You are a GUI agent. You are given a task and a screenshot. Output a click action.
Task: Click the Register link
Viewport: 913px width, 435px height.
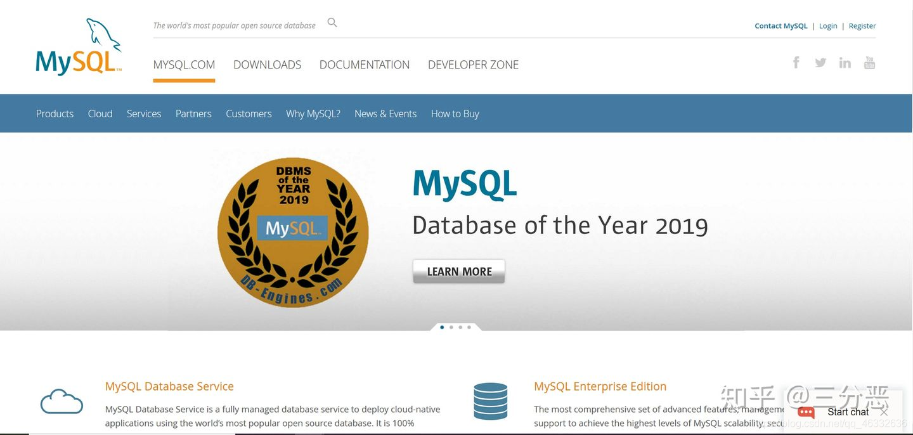[862, 26]
